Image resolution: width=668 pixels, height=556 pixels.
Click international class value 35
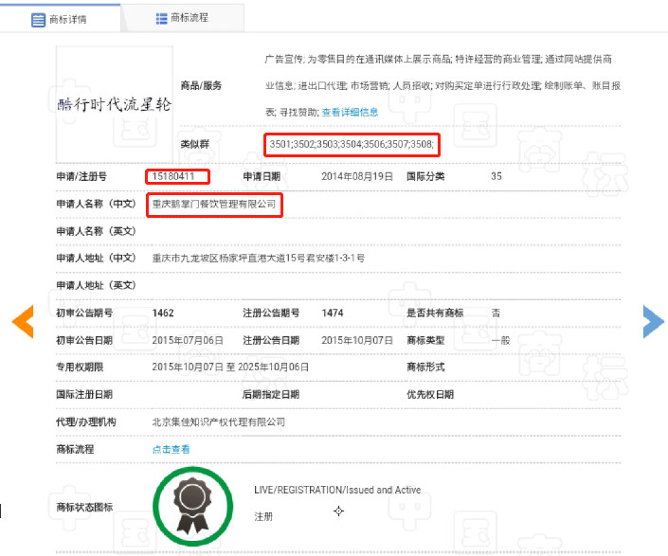click(496, 176)
